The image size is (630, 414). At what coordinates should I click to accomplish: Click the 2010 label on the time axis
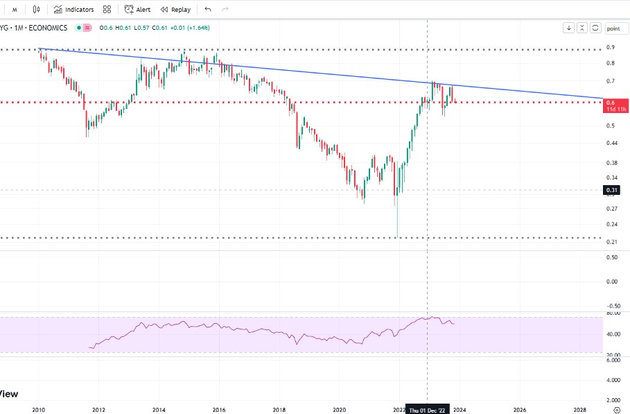(39, 410)
